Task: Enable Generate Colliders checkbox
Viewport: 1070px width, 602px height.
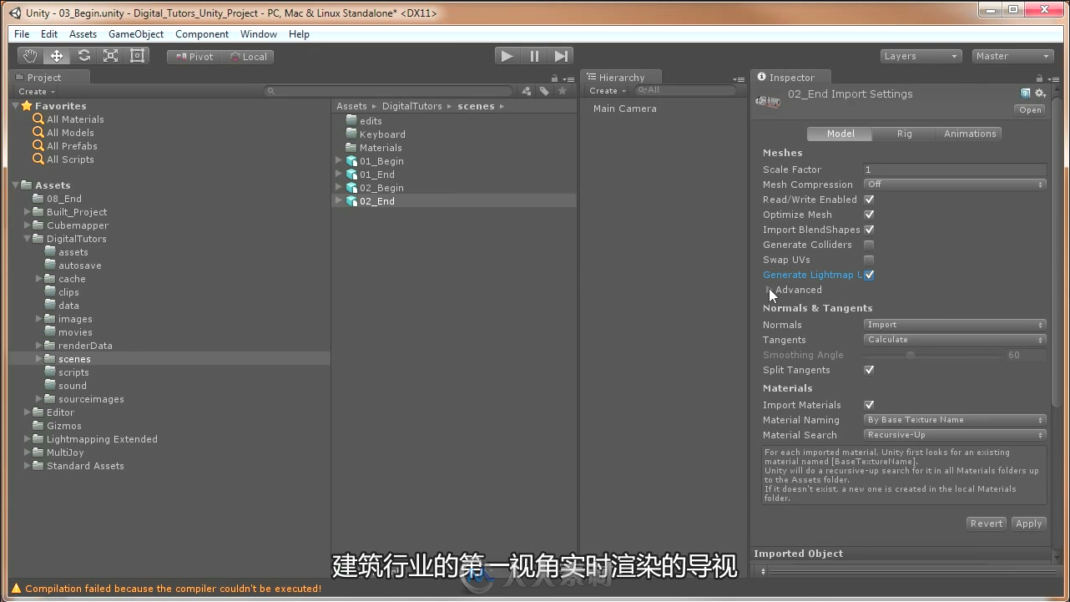Action: pos(869,245)
